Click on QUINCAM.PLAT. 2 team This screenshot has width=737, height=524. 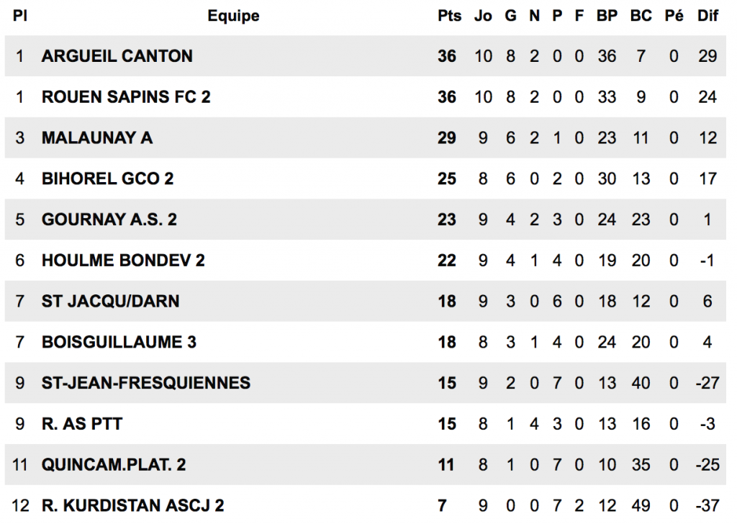click(114, 465)
